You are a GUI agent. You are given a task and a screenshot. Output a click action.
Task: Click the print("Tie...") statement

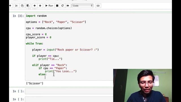(50, 59)
